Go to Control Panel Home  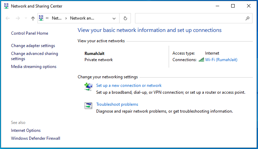pos(30,33)
